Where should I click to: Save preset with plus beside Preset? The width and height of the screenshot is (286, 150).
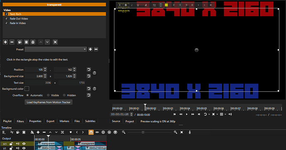[x=90, y=49]
